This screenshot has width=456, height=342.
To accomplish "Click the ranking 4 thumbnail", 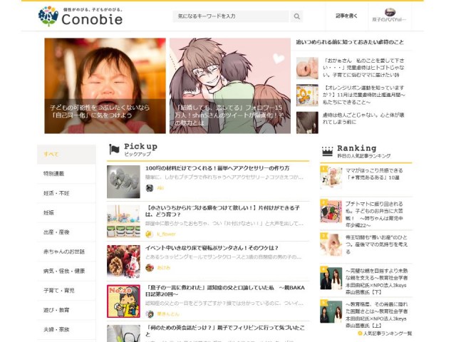I will (331, 278).
